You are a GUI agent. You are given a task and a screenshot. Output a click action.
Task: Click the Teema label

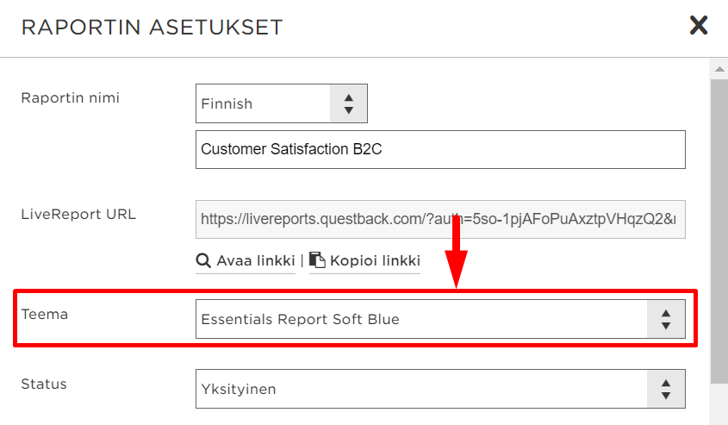coord(45,315)
